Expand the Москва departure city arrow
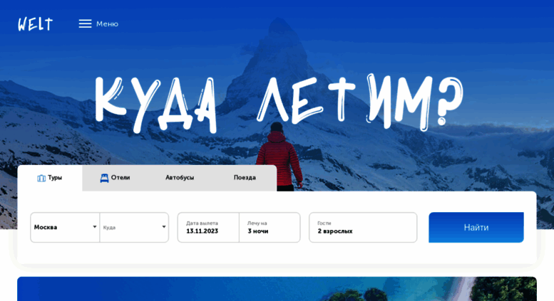This screenshot has height=301, width=554. point(95,226)
